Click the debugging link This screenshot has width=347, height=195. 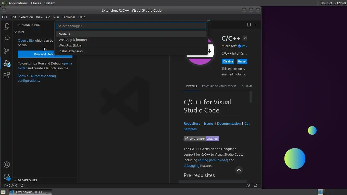click(191, 166)
